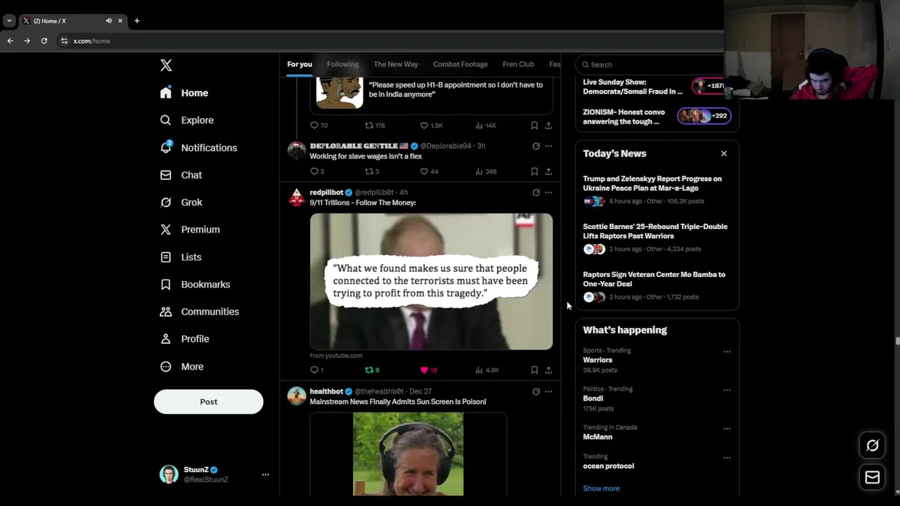Switch to the Following tab
The image size is (900, 506).
pos(342,64)
